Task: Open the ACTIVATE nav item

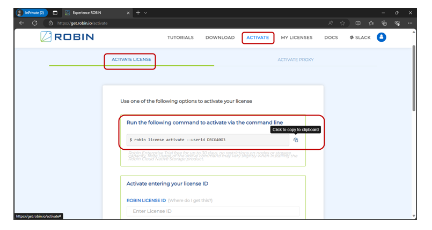Action: [258, 37]
